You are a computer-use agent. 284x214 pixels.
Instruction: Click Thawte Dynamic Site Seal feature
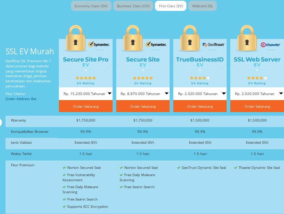259,168
